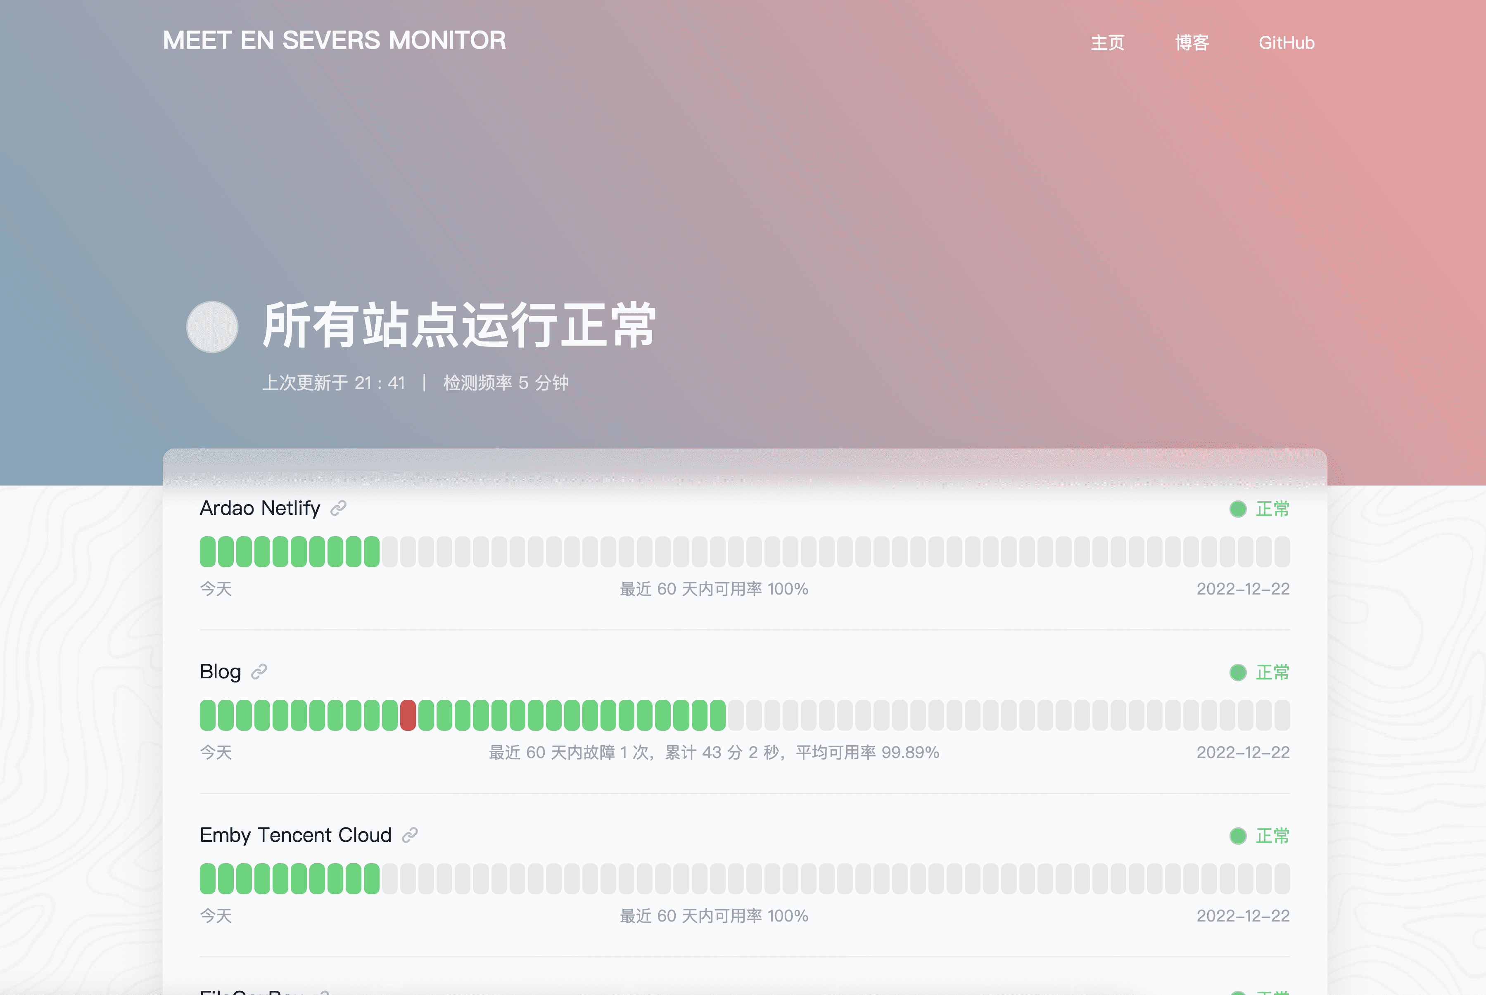Click the 检测频率 5 分钟 text
This screenshot has height=995, width=1486.
point(506,383)
